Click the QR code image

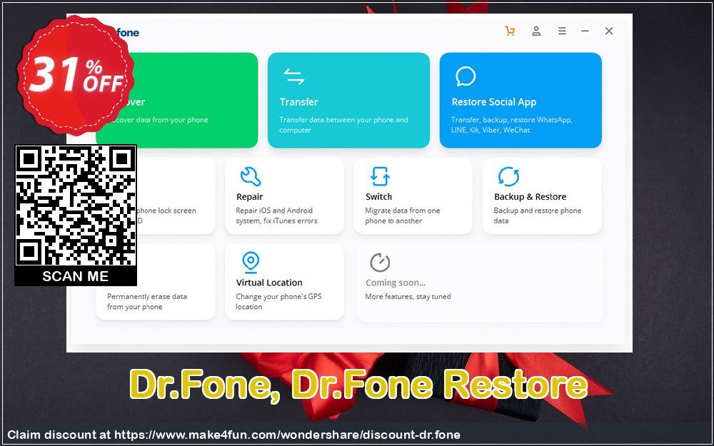75,206
